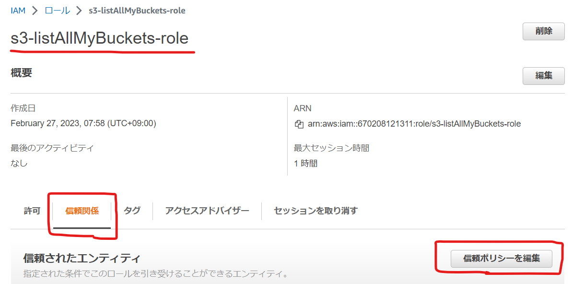Click the 信頼されたエンティティ section heading

[82, 259]
